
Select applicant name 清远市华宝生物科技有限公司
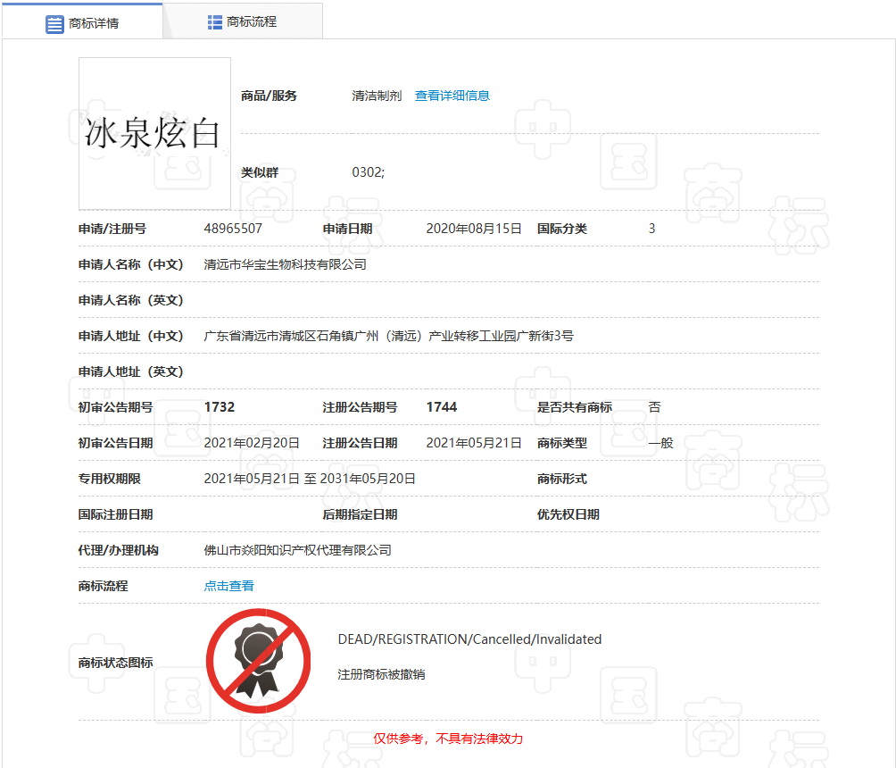tap(286, 264)
